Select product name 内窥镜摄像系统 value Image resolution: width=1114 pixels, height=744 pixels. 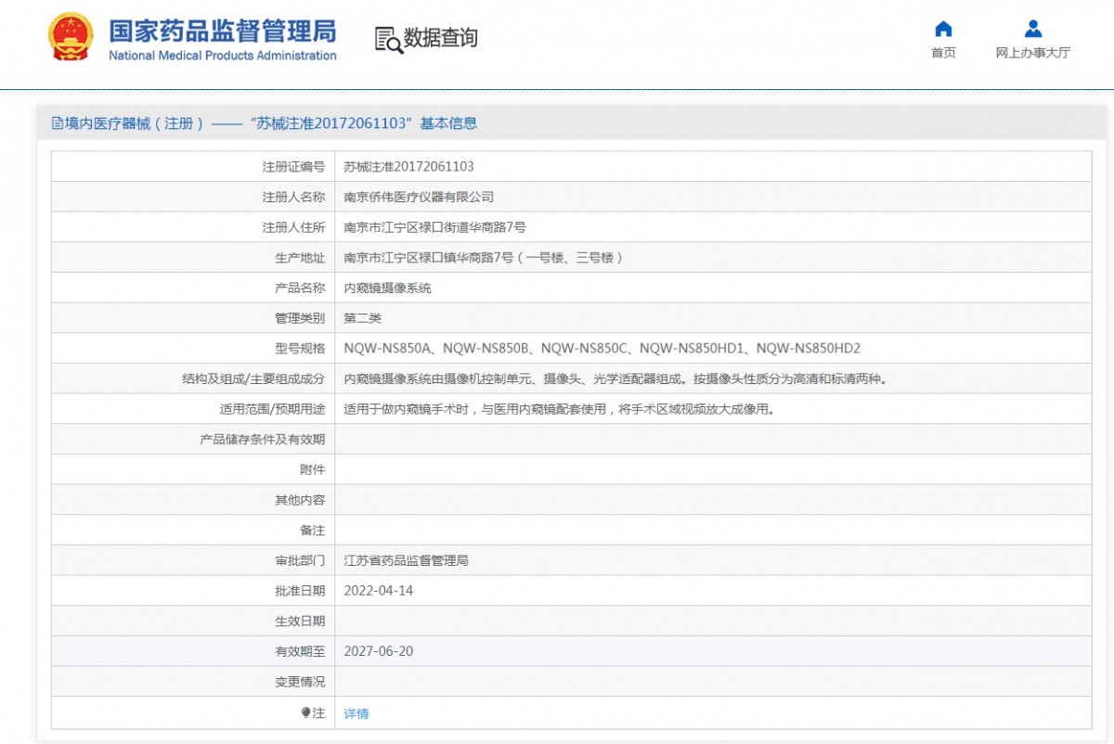click(x=387, y=288)
